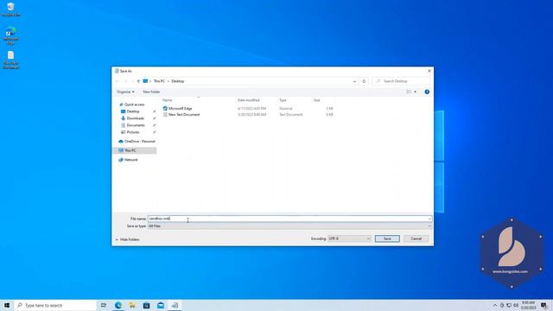Open the volume icon in tray
The height and width of the screenshot is (311, 553).
click(516, 305)
